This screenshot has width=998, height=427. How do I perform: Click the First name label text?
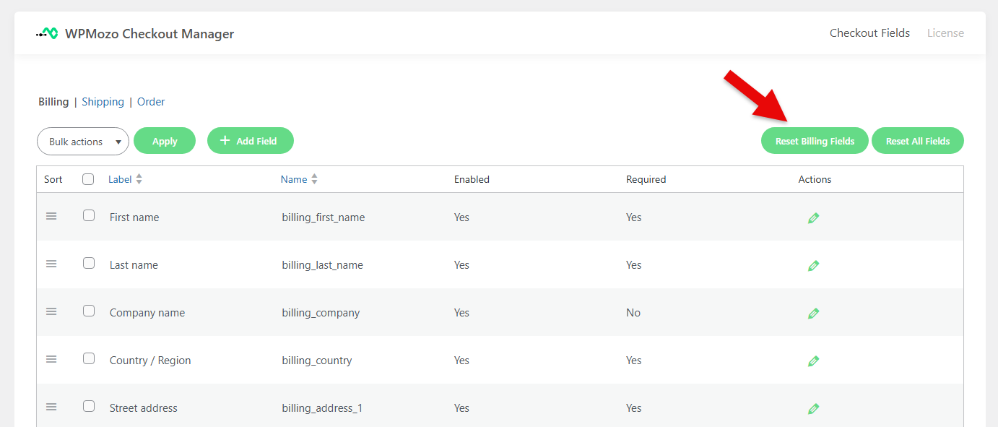pos(134,217)
